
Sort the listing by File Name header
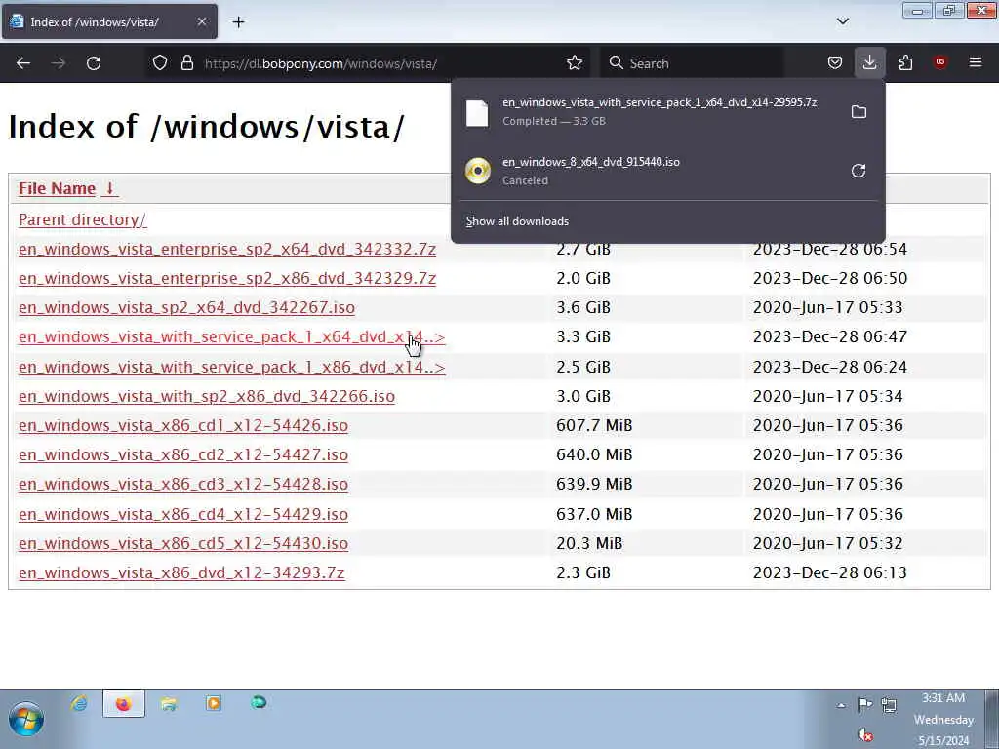coord(57,188)
